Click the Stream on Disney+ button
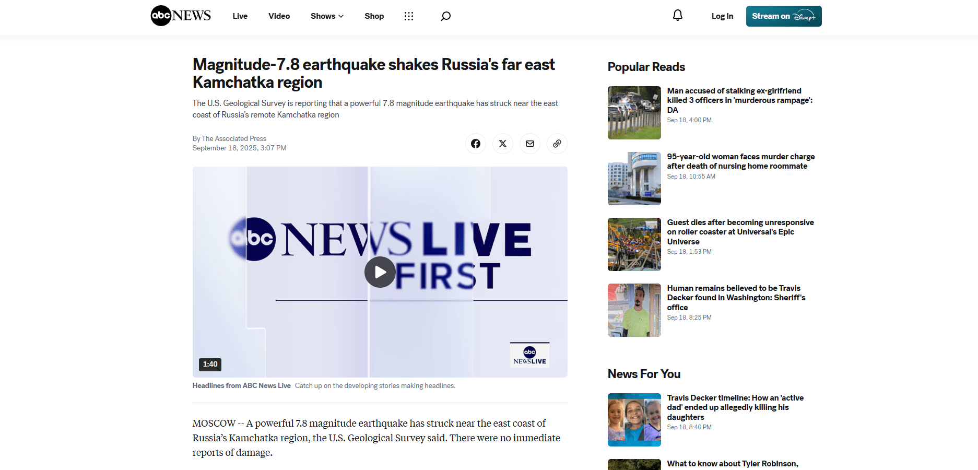The width and height of the screenshot is (978, 470). 784,16
